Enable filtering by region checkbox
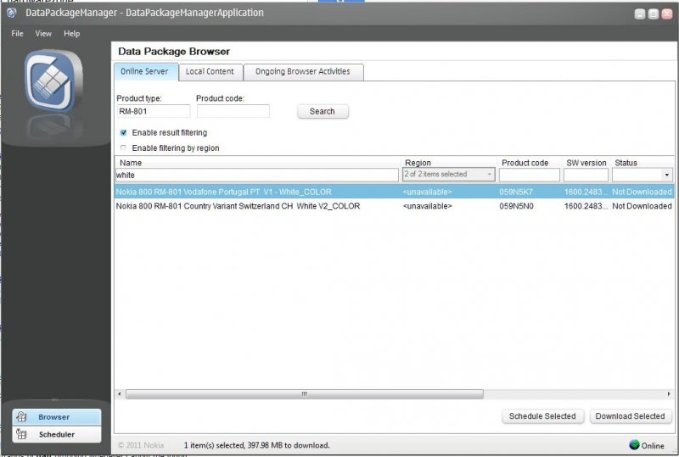The width and height of the screenshot is (679, 457). click(x=124, y=148)
